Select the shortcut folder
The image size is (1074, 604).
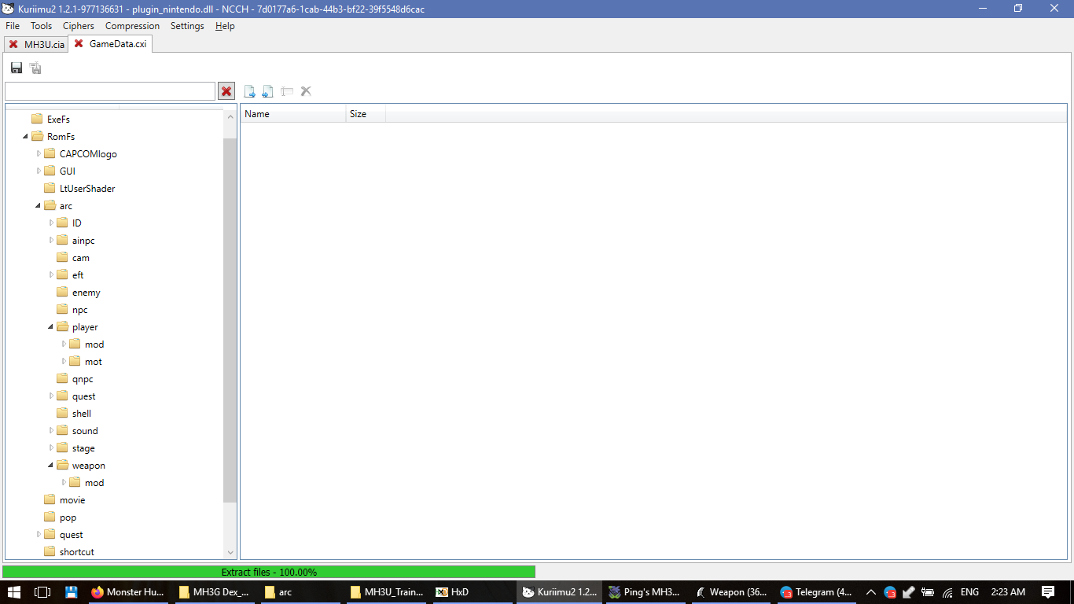[x=77, y=552]
